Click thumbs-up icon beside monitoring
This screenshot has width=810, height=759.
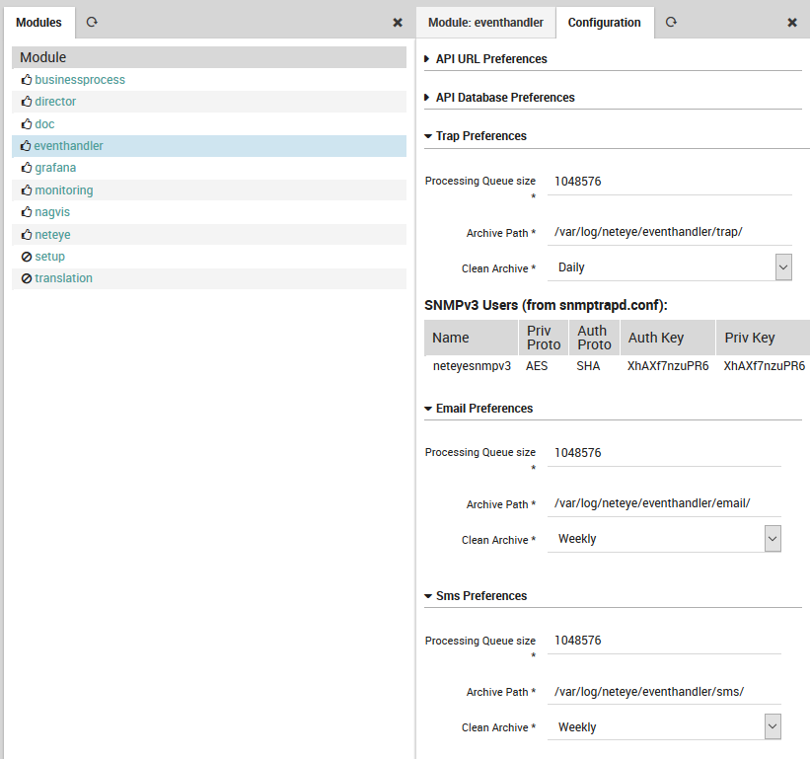[27, 190]
